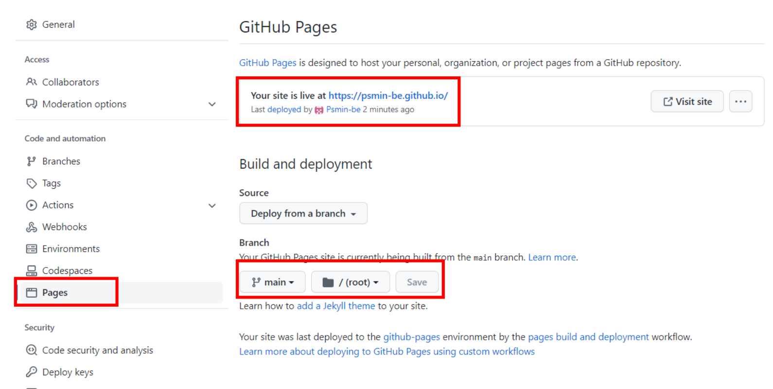Expand the Actions section chevron
Screen dimensions: 773x389
(212, 205)
